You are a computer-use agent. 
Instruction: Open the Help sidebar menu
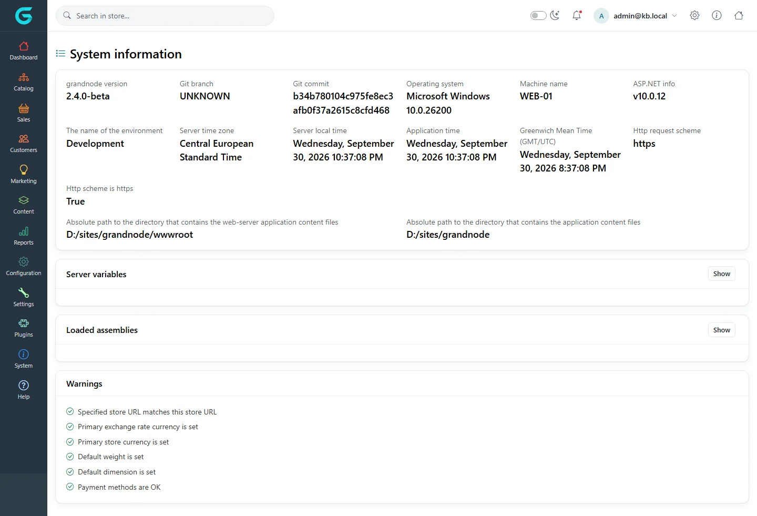tap(24, 390)
